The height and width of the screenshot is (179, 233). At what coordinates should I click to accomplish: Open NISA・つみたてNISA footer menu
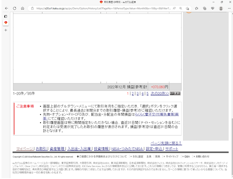(x=127, y=149)
